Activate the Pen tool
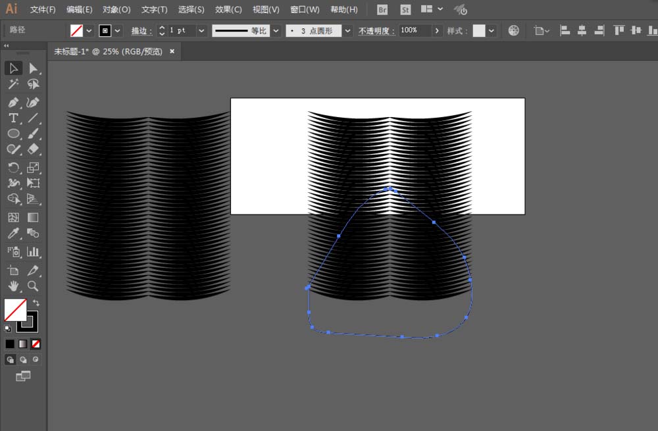 pyautogui.click(x=13, y=101)
